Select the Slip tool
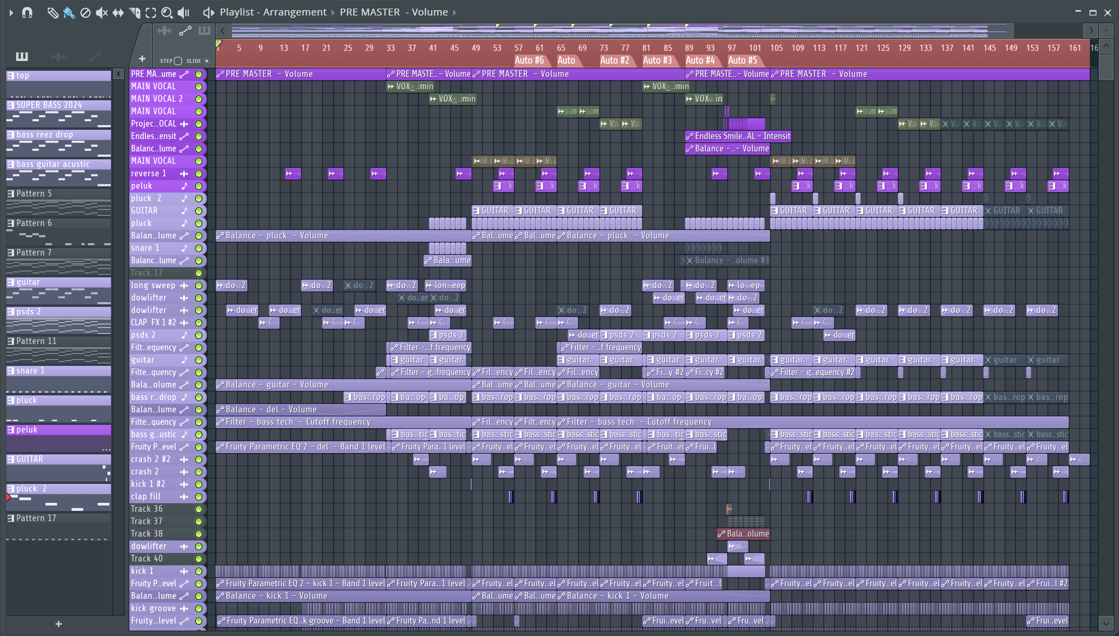This screenshot has height=636, width=1119. tap(118, 13)
